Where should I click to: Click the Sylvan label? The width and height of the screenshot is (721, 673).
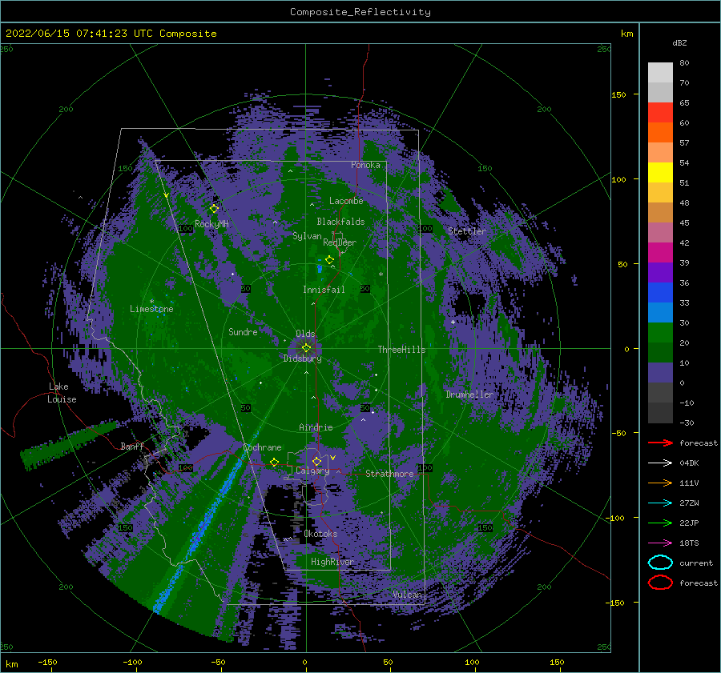[307, 236]
